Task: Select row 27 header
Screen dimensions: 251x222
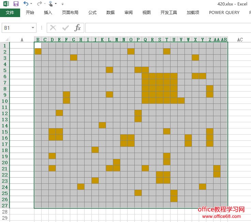Action: (x=5, y=205)
